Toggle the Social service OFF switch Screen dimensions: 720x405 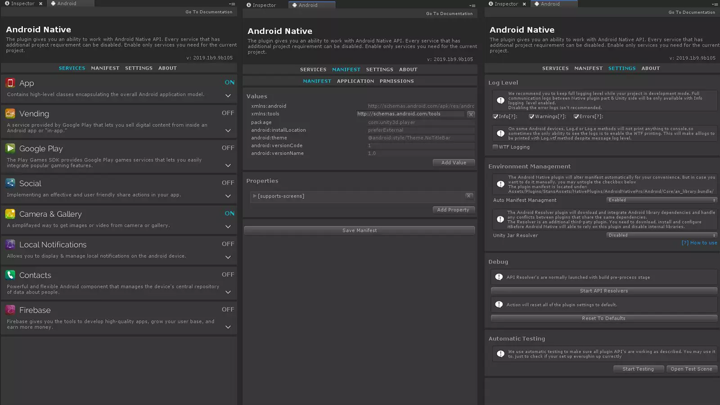pos(228,183)
